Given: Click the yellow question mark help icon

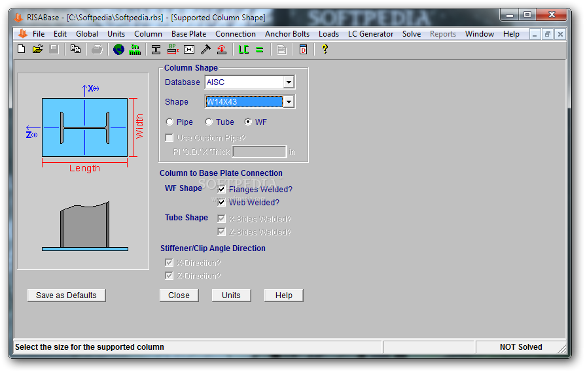Looking at the screenshot, I should (325, 49).
